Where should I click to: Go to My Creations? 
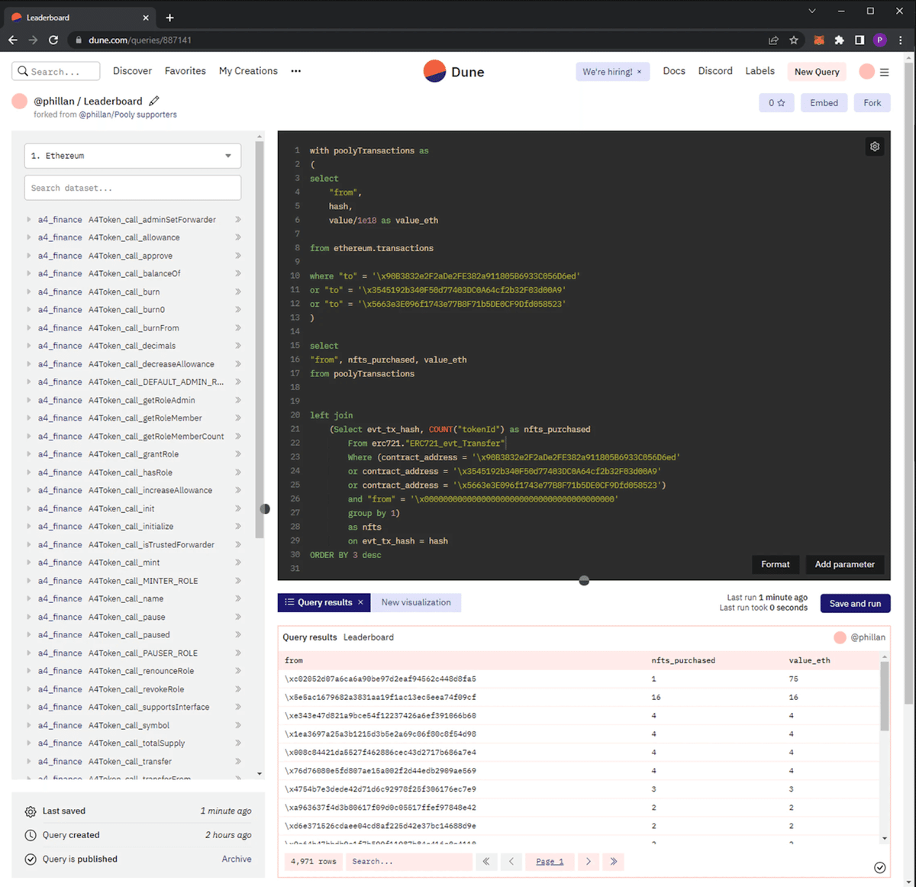[248, 71]
